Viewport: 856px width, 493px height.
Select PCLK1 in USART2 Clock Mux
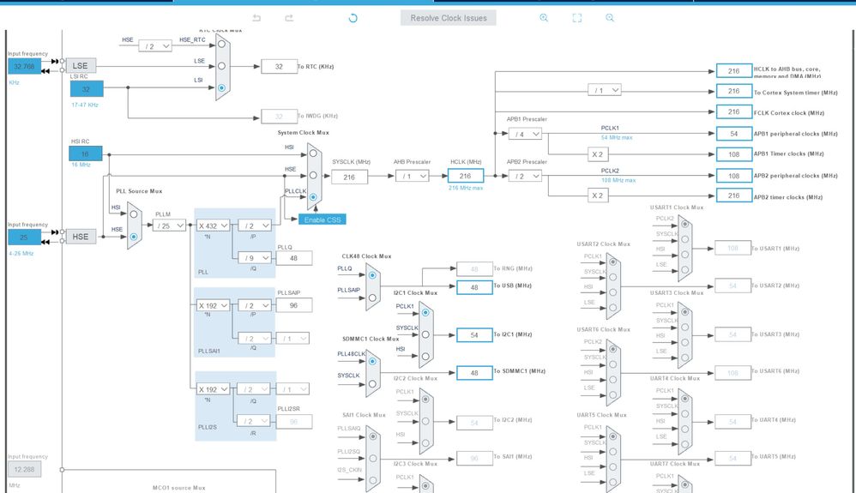(613, 262)
